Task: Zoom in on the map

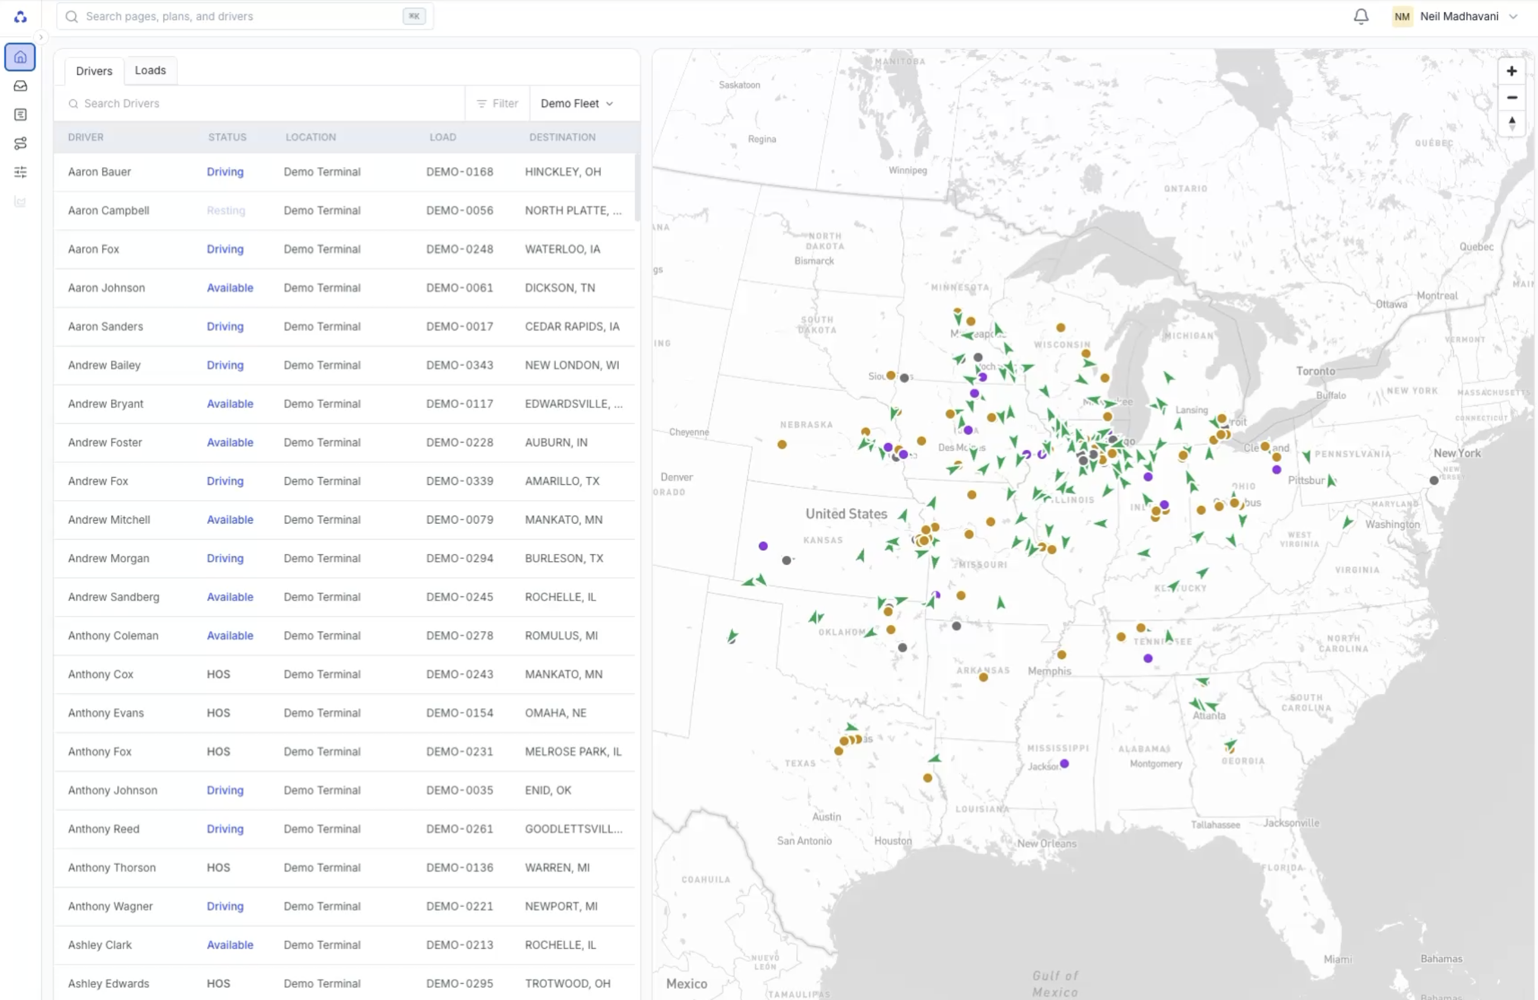Action: (x=1511, y=71)
